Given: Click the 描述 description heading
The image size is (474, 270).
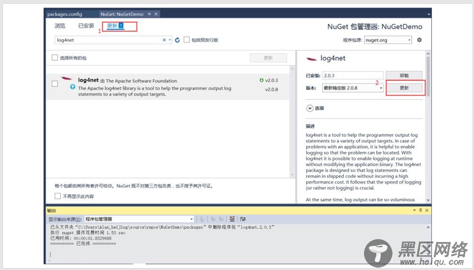Looking at the screenshot, I should tap(310, 126).
